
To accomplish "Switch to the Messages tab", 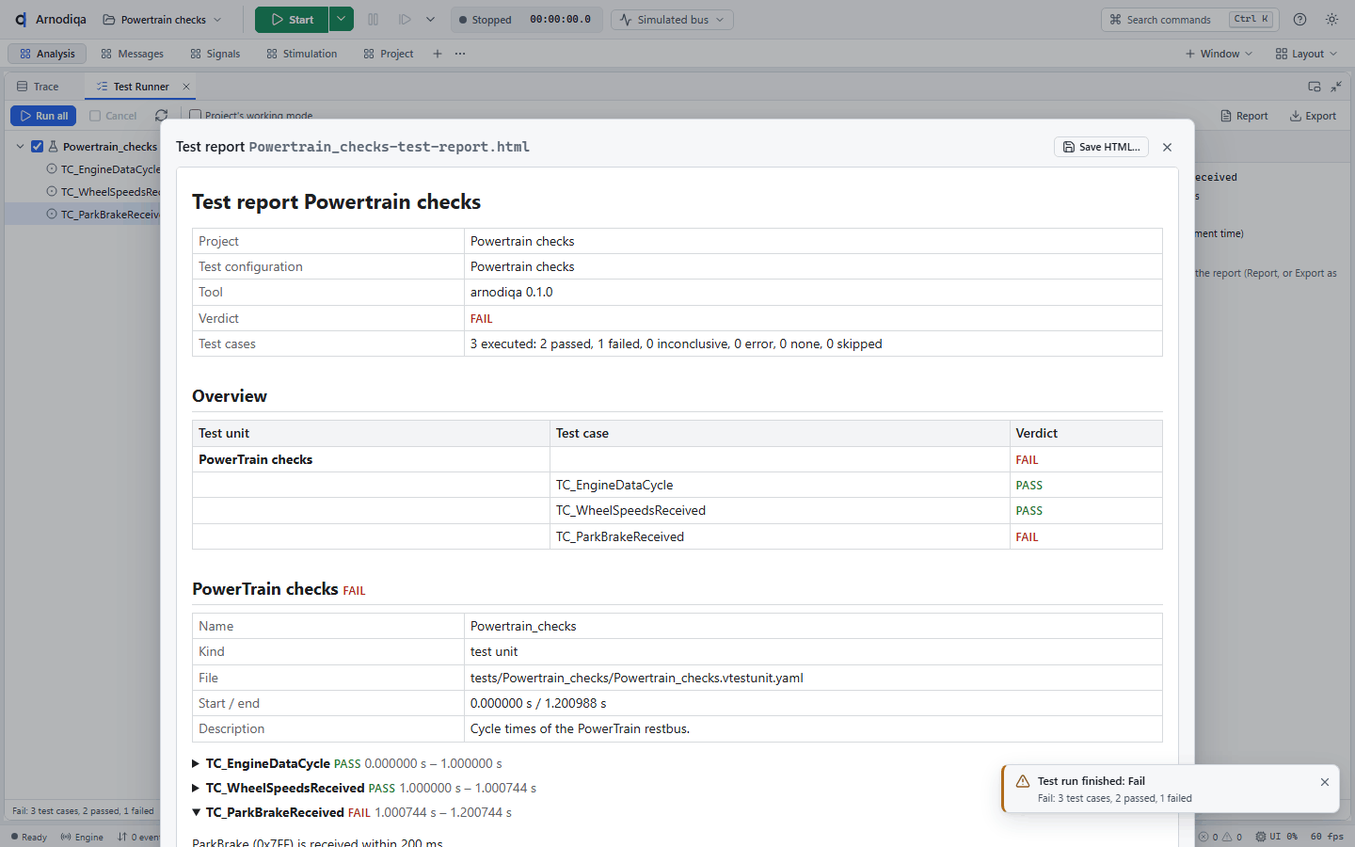I will coord(133,54).
